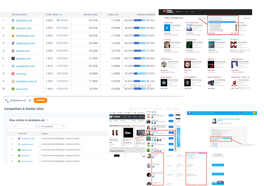Click the calendar icon beside the date range
Screen dimensions: 264x186
coord(131,109)
